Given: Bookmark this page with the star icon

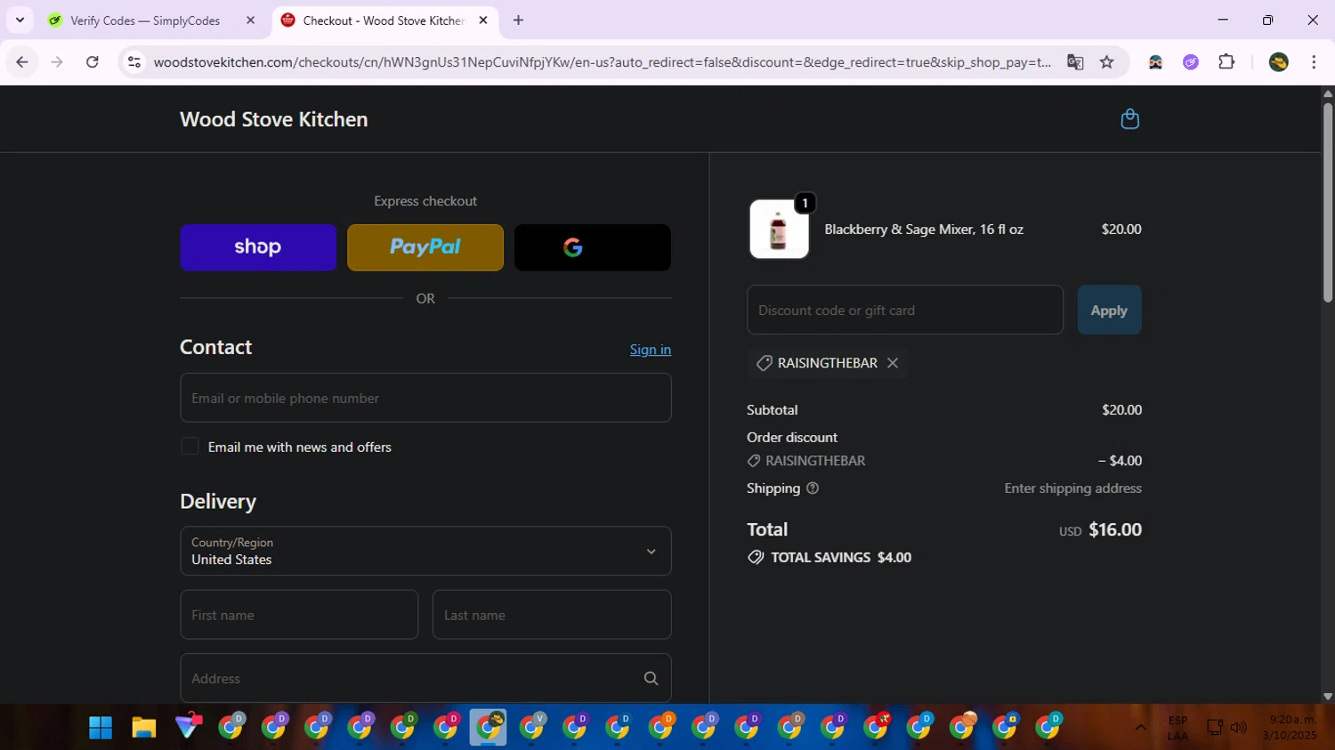Looking at the screenshot, I should (x=1106, y=62).
